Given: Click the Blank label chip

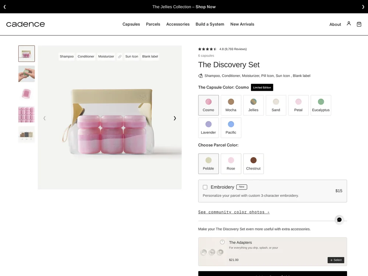Looking at the screenshot, I should click(x=150, y=57).
